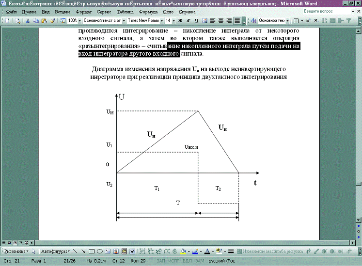Toggle underline formatting (Ч)

196,21
